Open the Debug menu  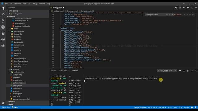click(x=34, y=4)
